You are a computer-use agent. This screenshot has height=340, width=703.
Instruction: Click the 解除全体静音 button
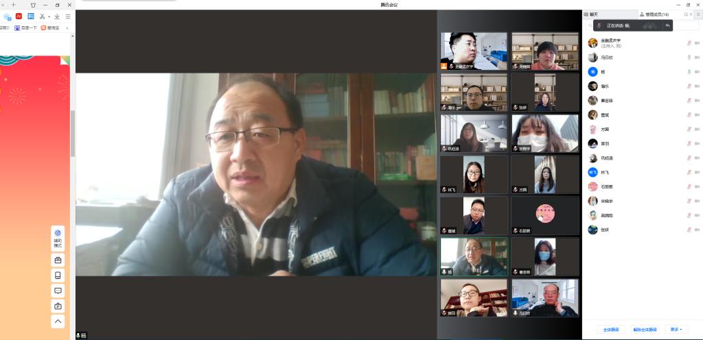(x=645, y=330)
